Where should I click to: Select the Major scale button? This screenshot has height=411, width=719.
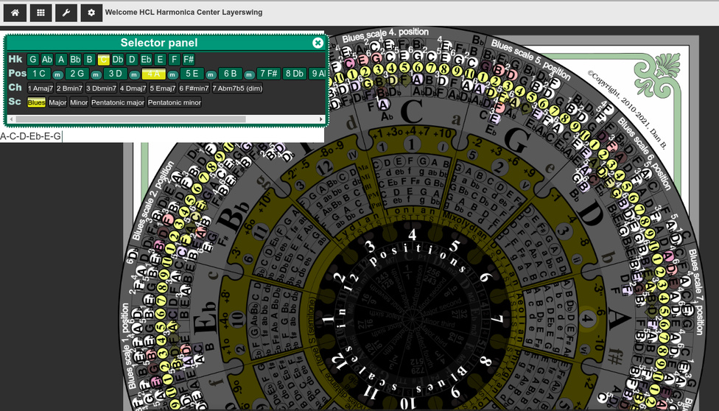(x=57, y=103)
